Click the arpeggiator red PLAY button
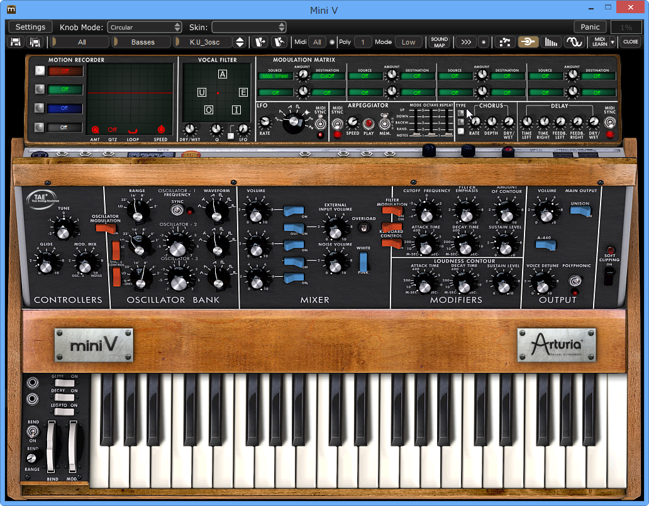649x506 pixels. [x=369, y=123]
